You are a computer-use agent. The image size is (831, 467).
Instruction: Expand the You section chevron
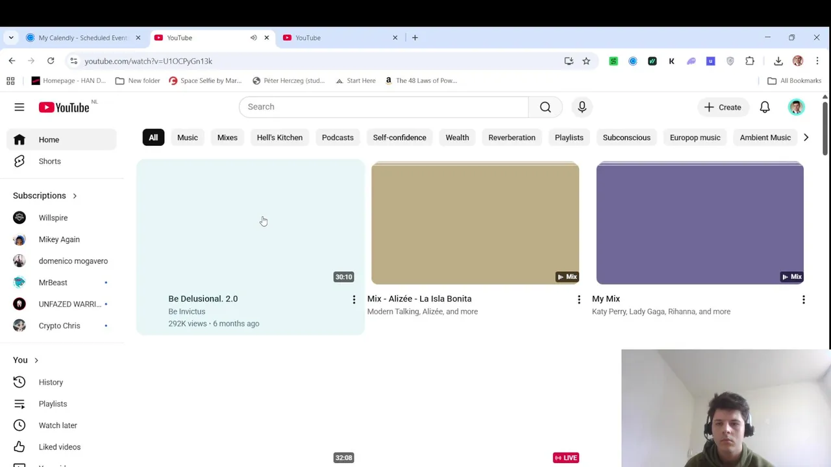pyautogui.click(x=36, y=360)
